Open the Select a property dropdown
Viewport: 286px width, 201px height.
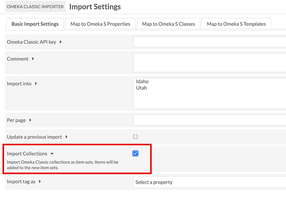tap(210, 182)
